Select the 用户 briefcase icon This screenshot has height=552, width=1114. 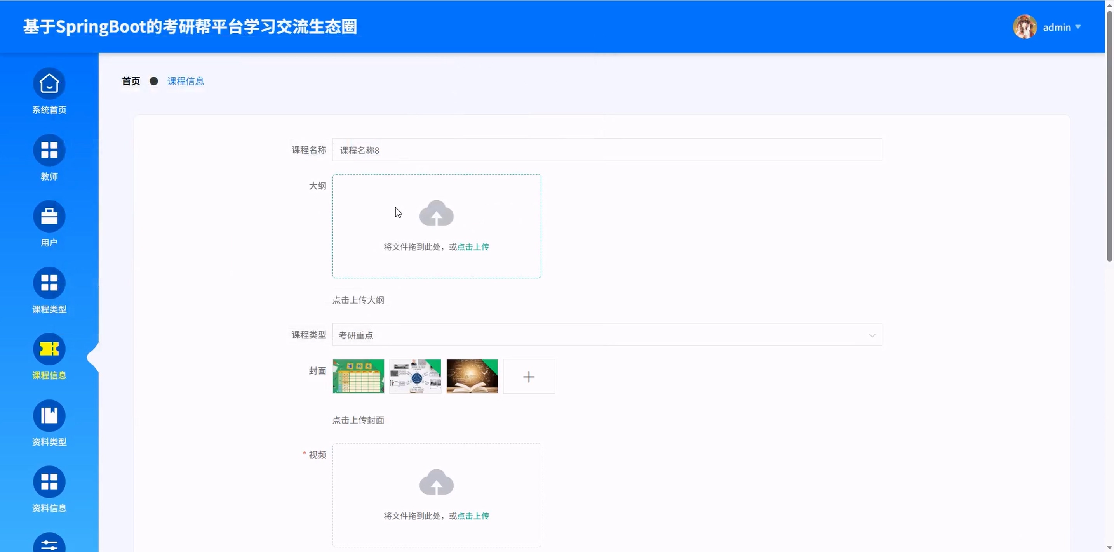49,216
